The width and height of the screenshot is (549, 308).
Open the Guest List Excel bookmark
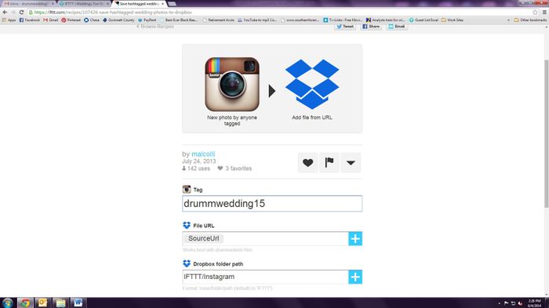424,20
